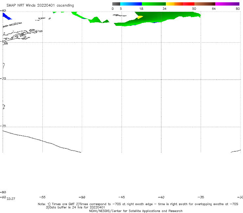The height and width of the screenshot is (213, 243).
Task: Click the latitude label -70
Action: click(3, 79)
